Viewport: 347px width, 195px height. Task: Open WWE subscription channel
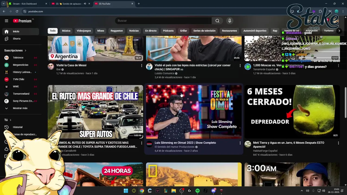pyautogui.click(x=21, y=87)
